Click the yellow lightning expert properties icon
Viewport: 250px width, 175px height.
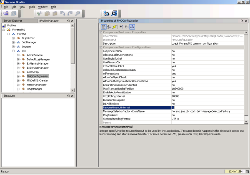tap(115, 27)
